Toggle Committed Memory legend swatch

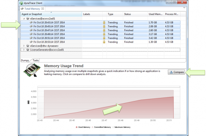92,127
